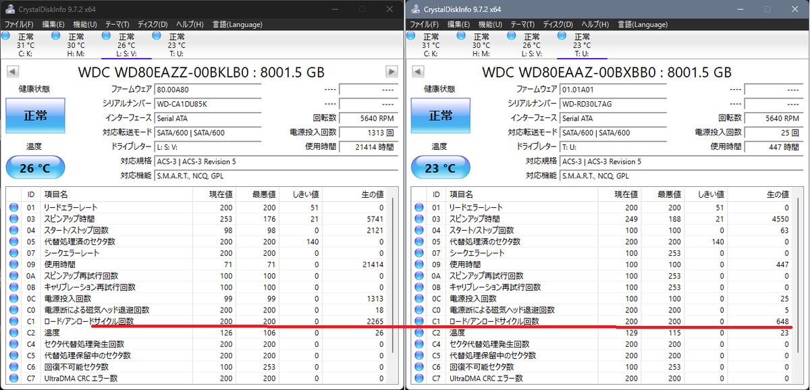Viewport: 810px width, 390px height.
Task: Click firmware field 80.00A80
Action: [x=207, y=89]
